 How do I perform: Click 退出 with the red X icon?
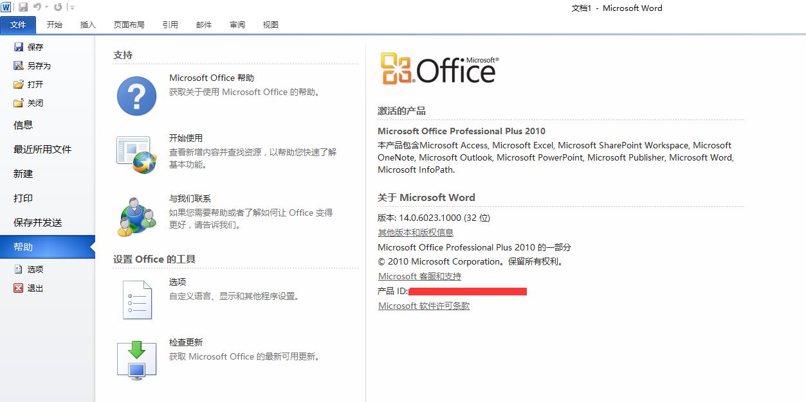(x=35, y=288)
